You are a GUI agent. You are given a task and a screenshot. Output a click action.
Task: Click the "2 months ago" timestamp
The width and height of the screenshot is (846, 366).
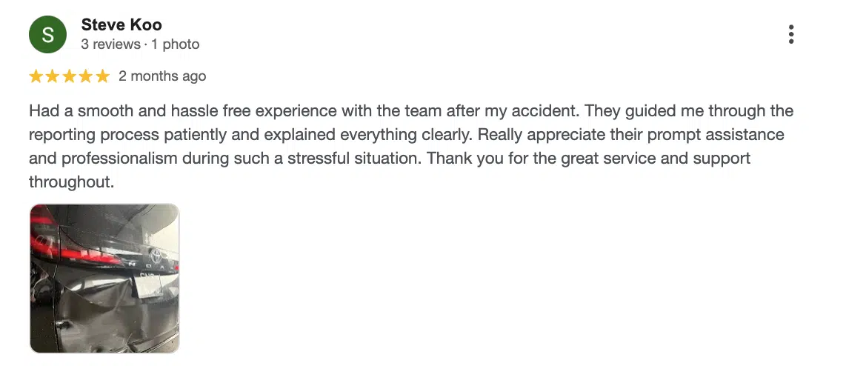point(162,76)
